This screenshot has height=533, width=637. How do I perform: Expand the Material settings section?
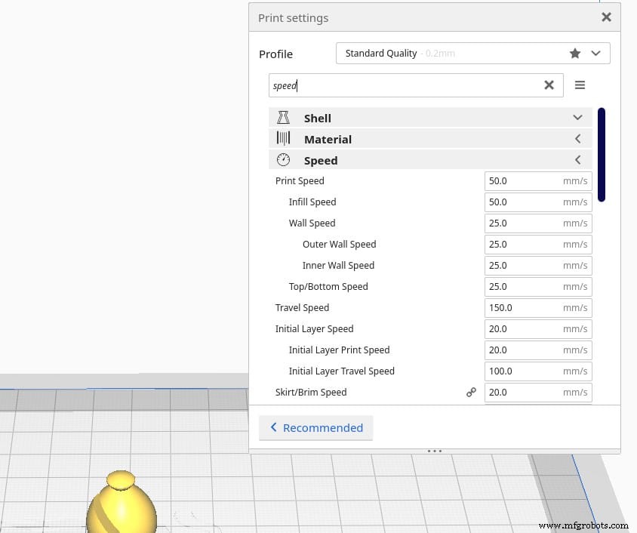577,139
